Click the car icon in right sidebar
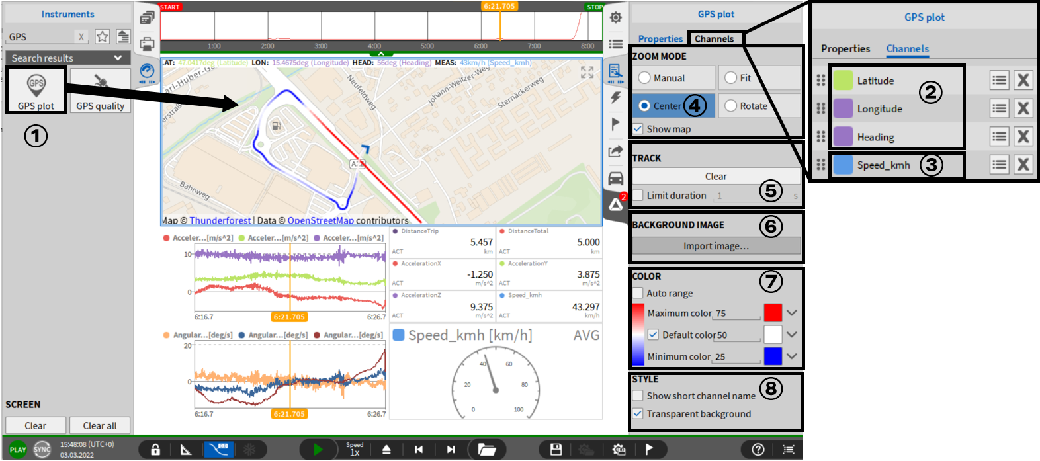The image size is (1040, 461). coord(615,178)
